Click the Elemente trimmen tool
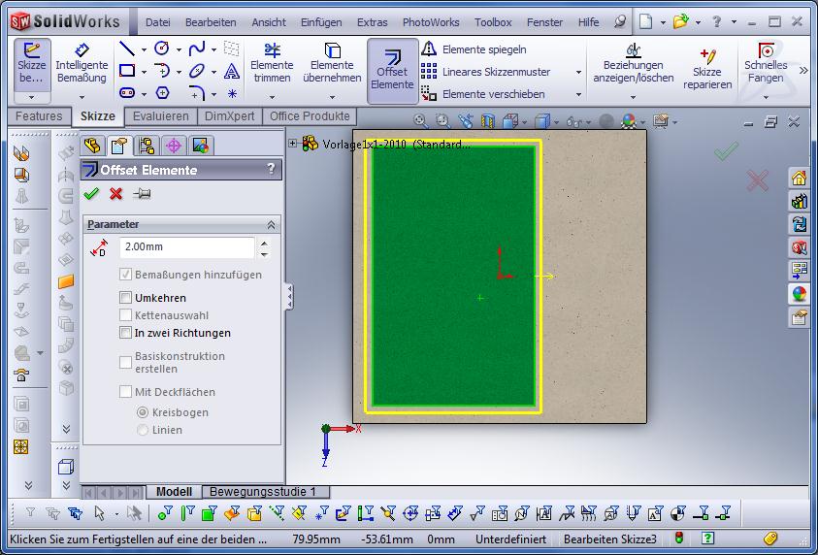The height and width of the screenshot is (555, 818). click(272, 64)
